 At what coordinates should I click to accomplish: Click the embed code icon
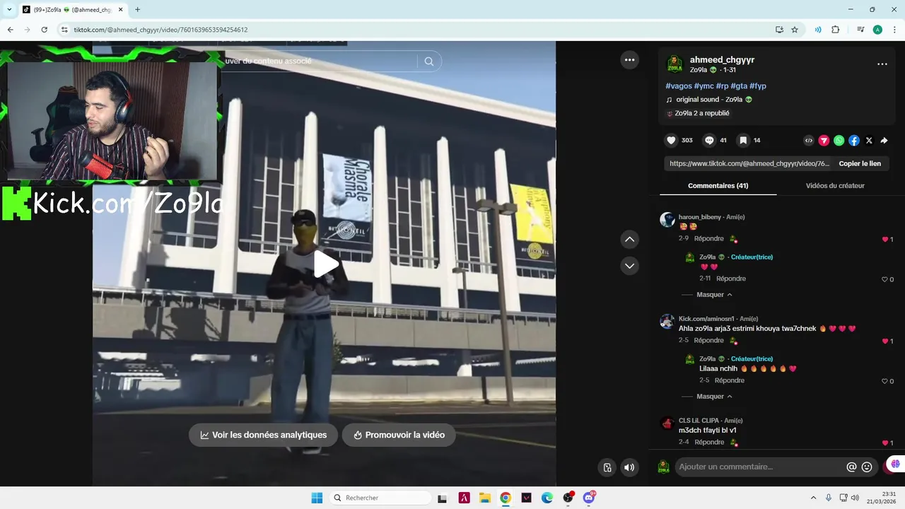809,141
